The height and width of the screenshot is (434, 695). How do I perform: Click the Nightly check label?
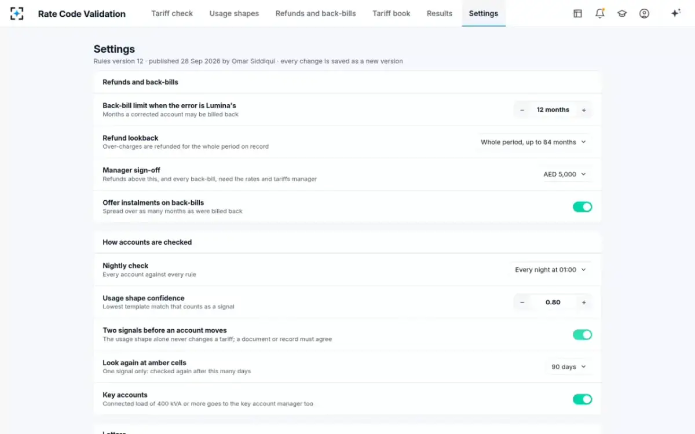click(126, 266)
